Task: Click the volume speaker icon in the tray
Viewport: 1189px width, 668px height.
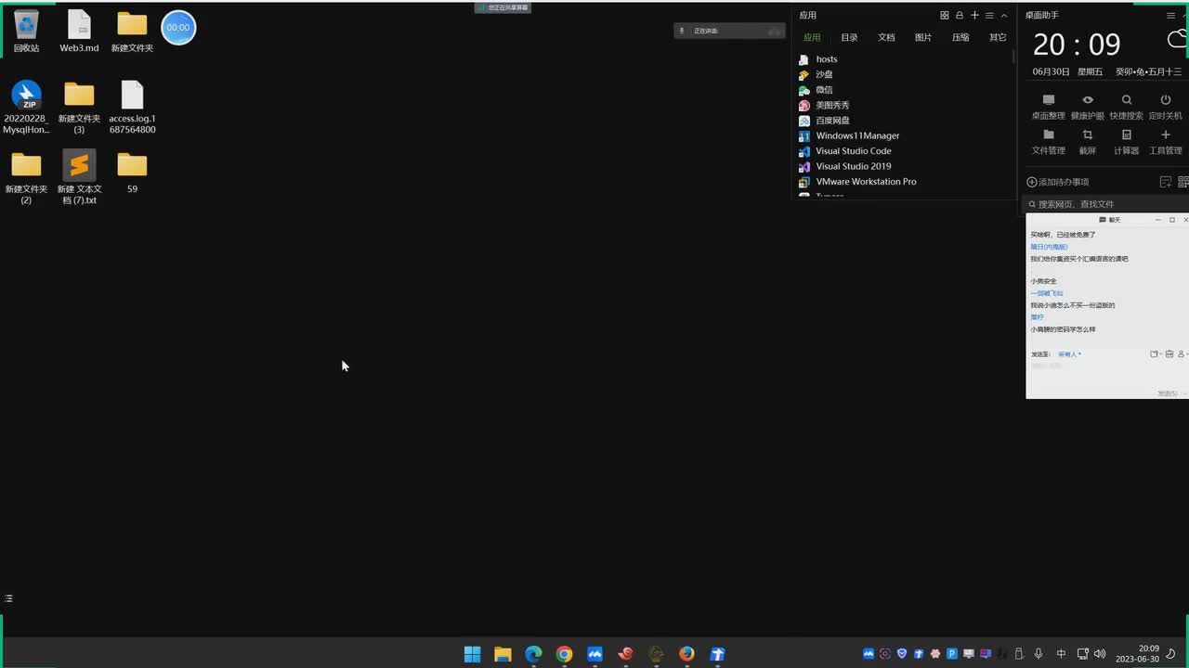Action: 1100,654
